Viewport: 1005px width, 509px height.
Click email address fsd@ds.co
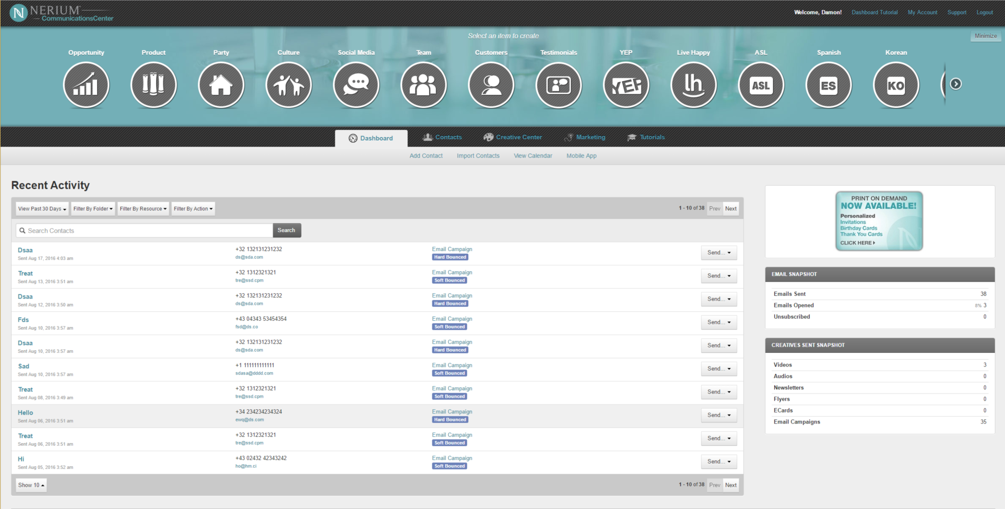(x=247, y=327)
